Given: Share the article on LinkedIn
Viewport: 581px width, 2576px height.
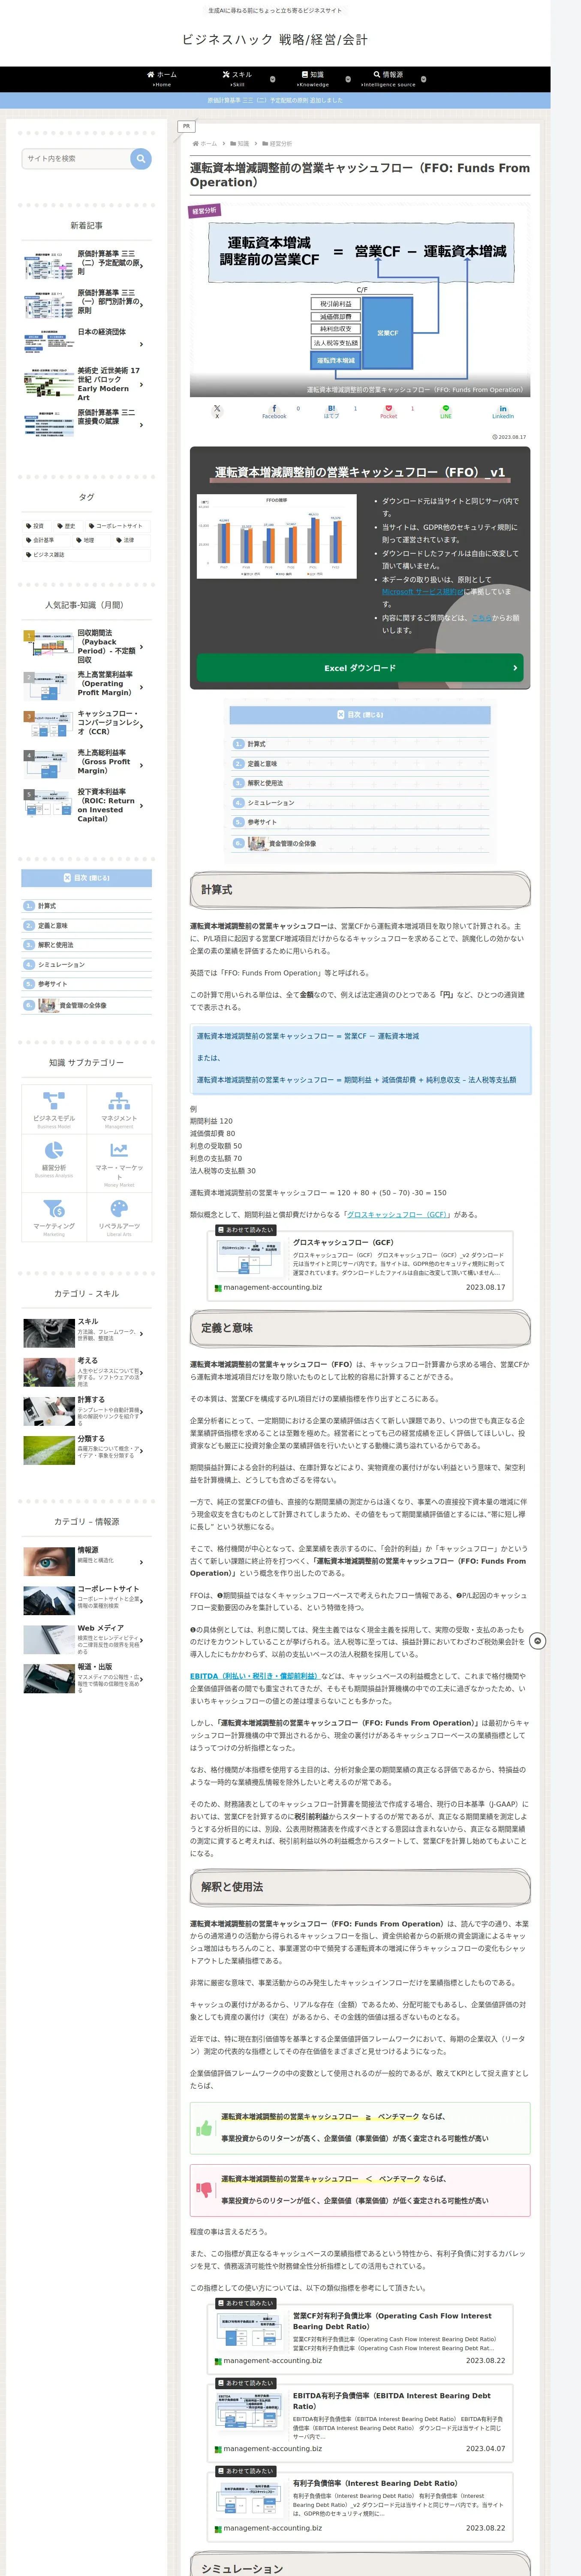Looking at the screenshot, I should 503,410.
